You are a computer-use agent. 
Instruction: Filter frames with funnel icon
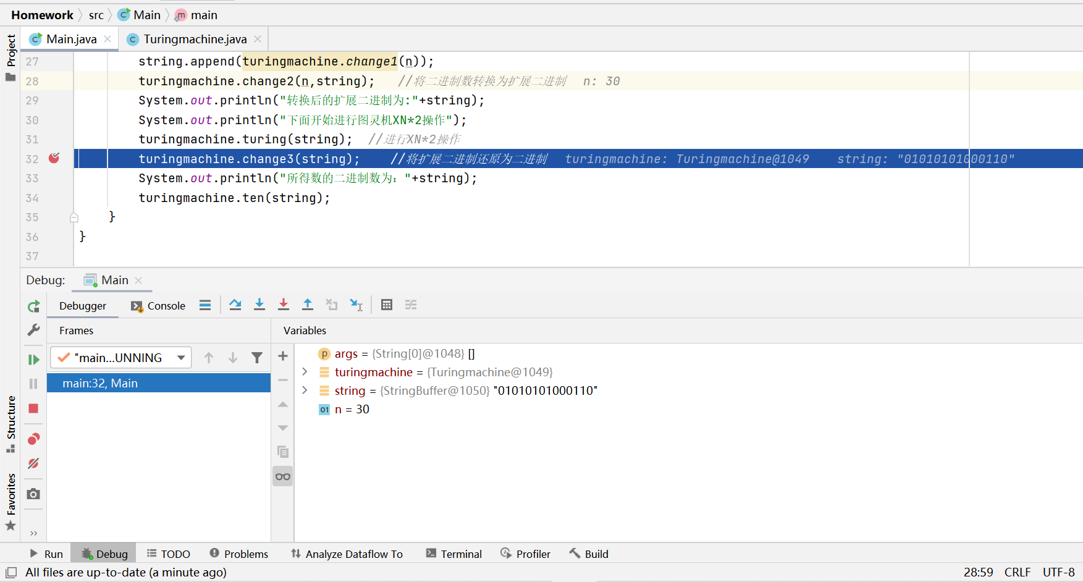point(257,358)
